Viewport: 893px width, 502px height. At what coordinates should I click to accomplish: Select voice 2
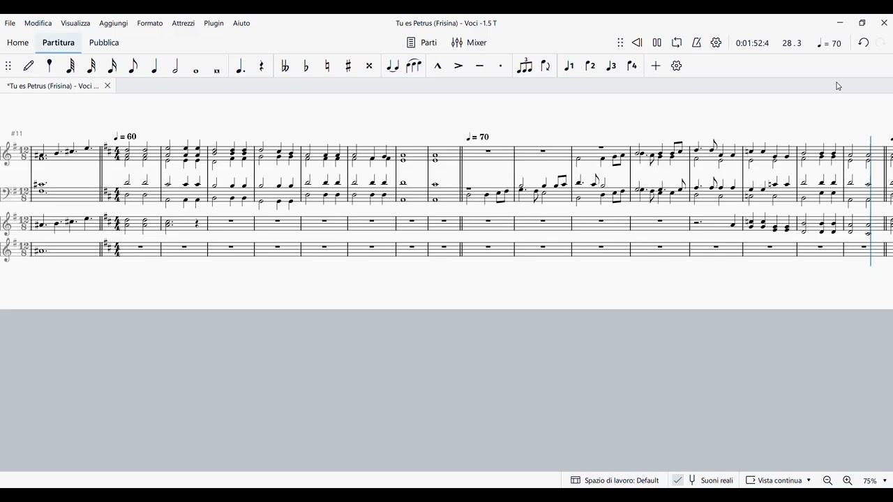tap(590, 66)
